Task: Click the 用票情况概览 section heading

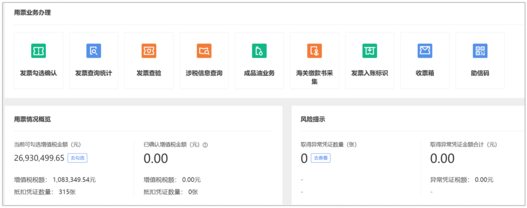Action: [x=32, y=119]
